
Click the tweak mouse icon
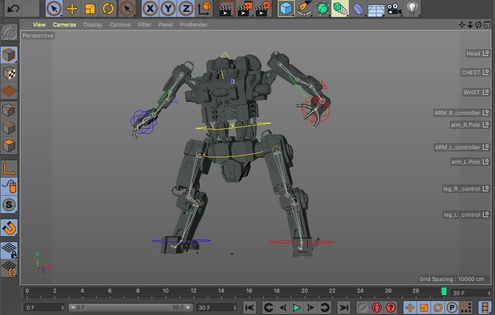(10, 187)
